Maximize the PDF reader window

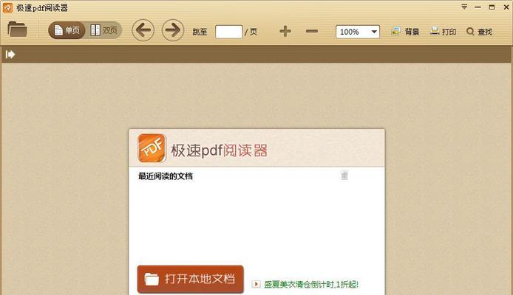tap(492, 7)
